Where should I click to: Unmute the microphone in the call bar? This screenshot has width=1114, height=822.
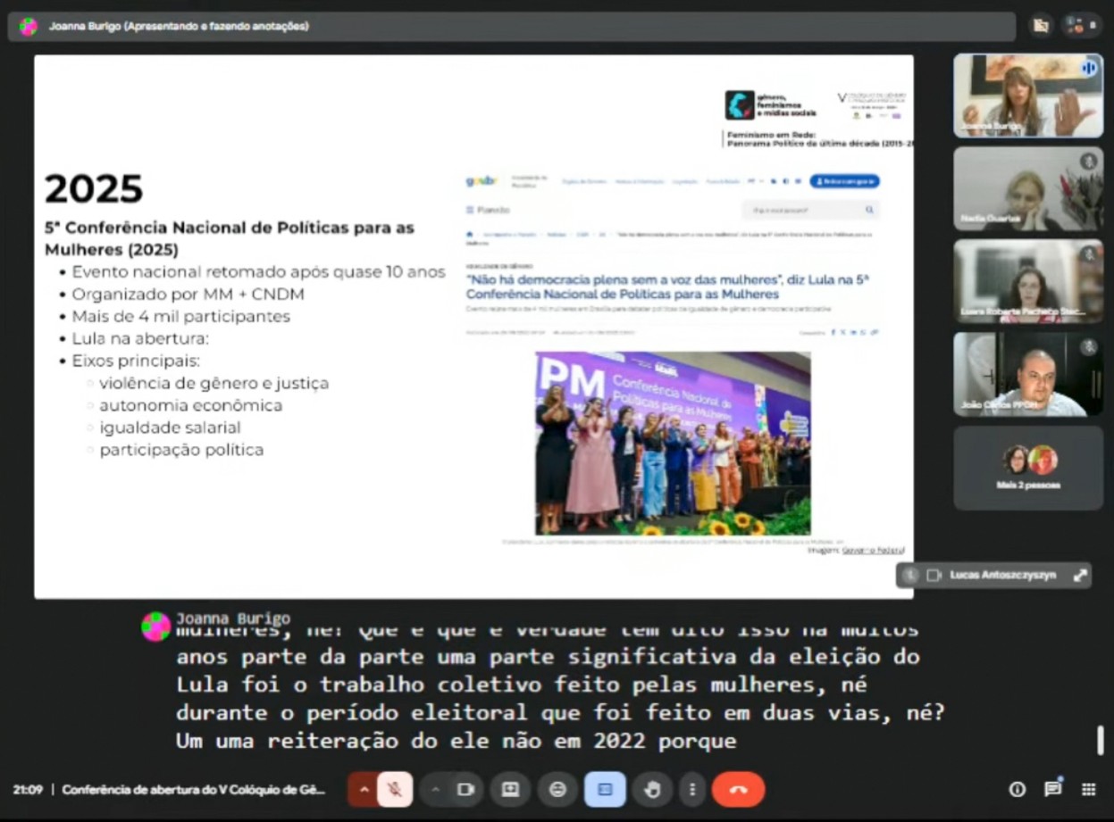[395, 790]
